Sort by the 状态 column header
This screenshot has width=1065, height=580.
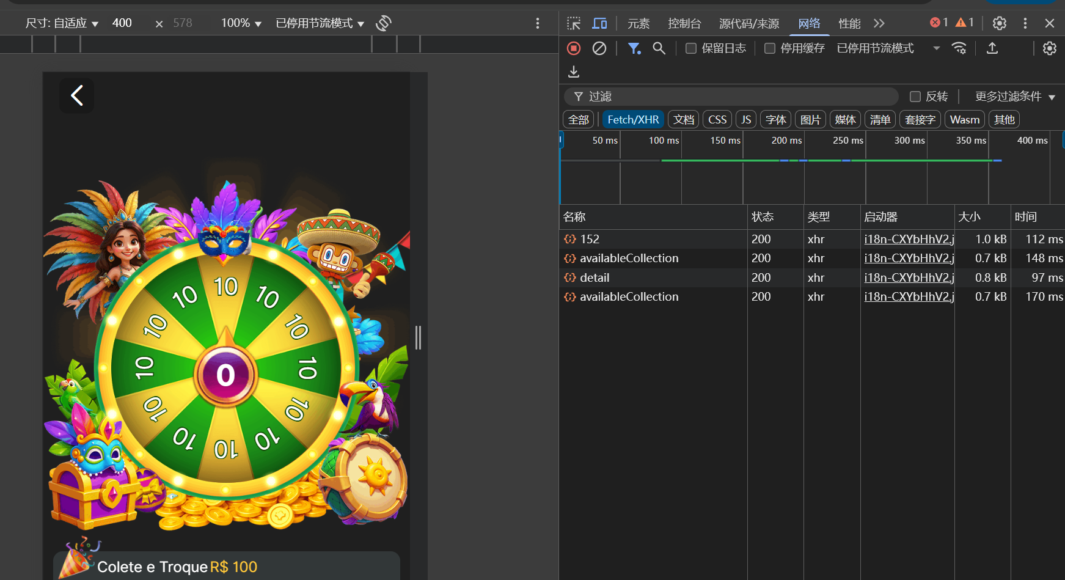775,217
